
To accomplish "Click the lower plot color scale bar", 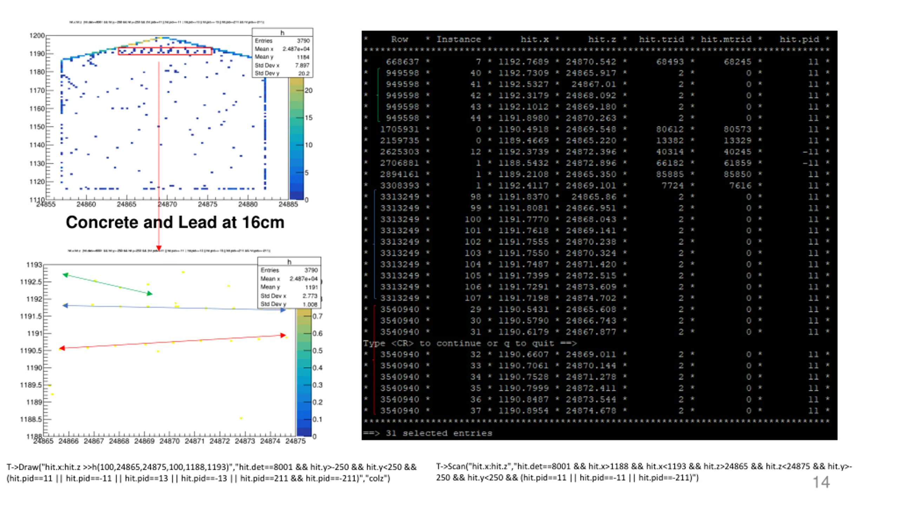I will pyautogui.click(x=304, y=372).
